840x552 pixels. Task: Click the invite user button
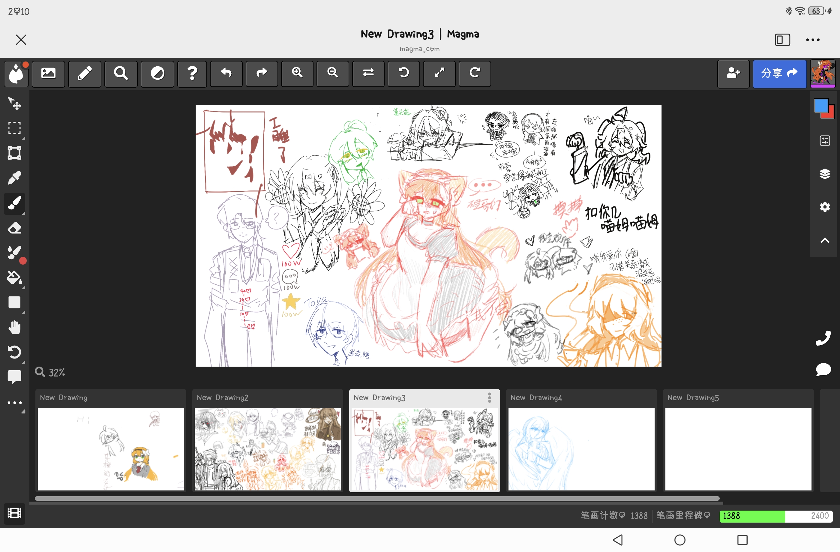click(x=733, y=73)
